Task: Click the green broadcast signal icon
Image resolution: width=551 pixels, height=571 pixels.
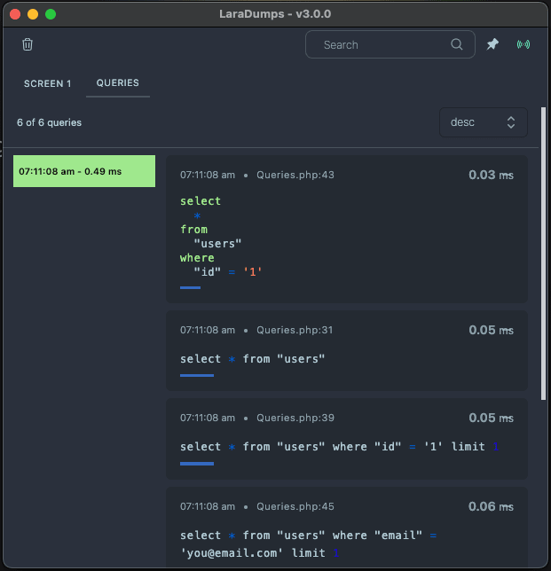Action: [x=523, y=44]
